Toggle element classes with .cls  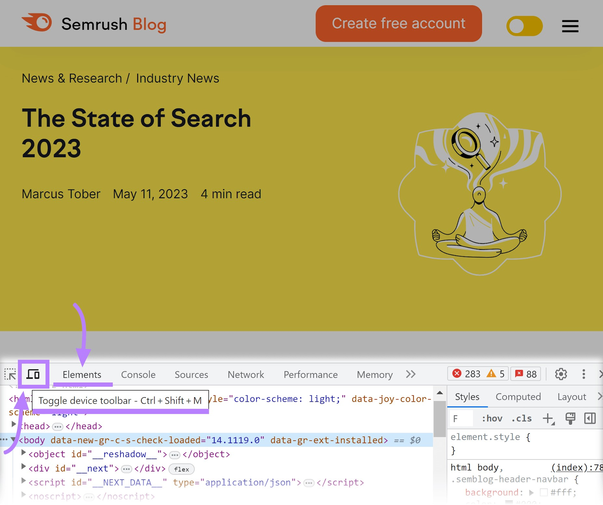coord(521,419)
